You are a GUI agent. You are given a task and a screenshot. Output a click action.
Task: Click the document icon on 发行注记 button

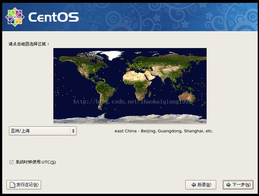click(x=12, y=185)
